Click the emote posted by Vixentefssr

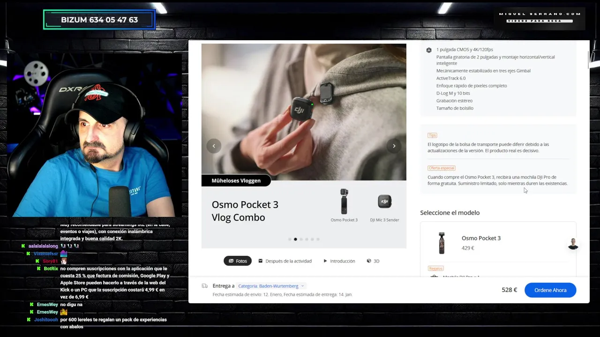tap(64, 253)
